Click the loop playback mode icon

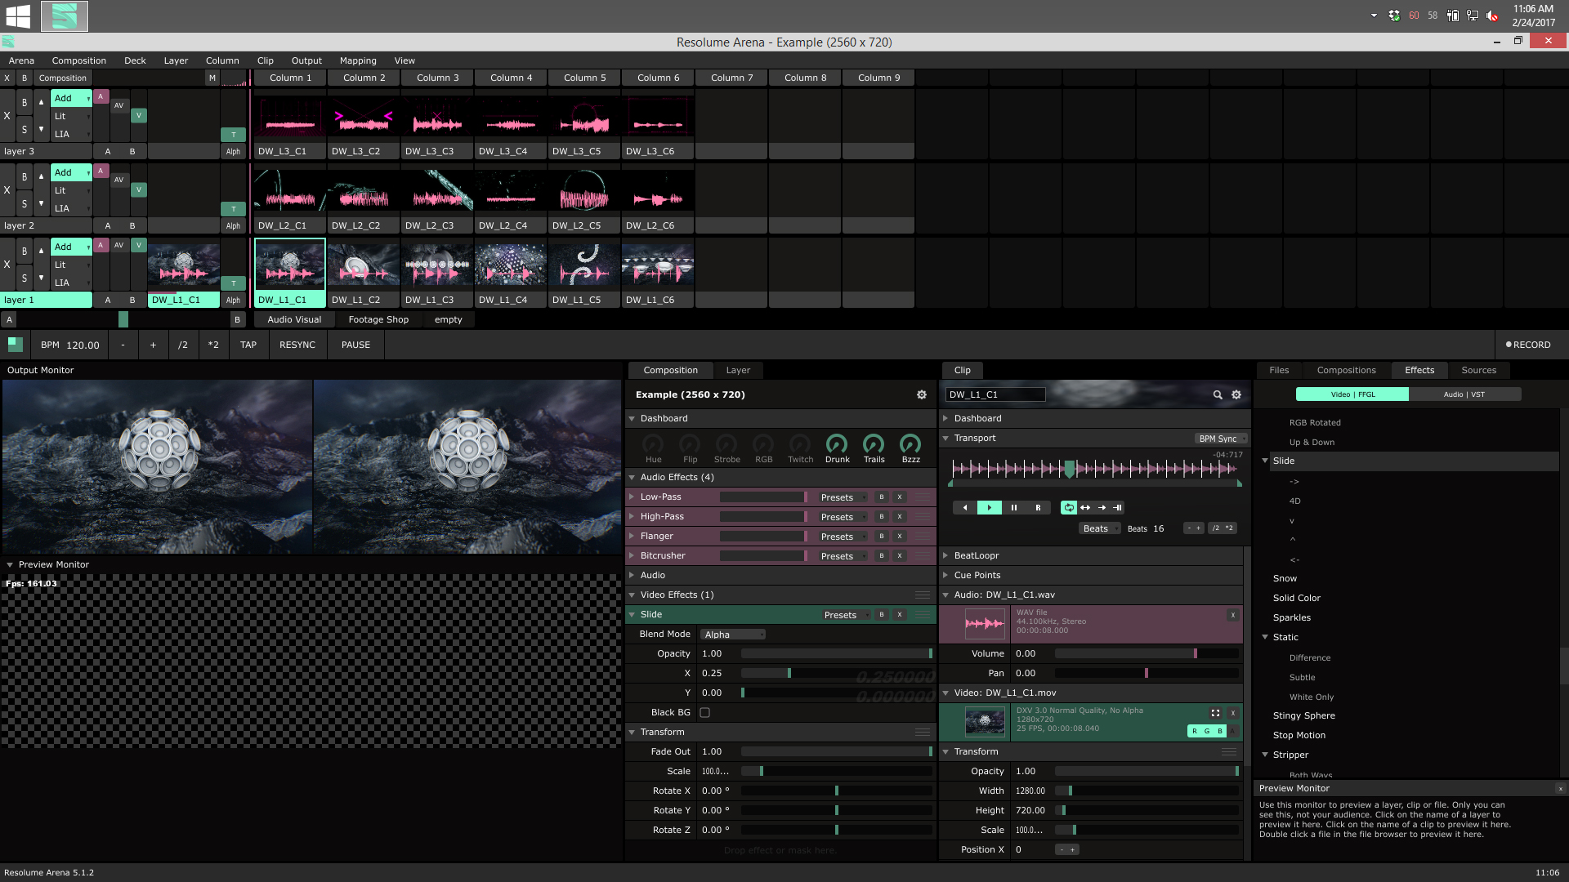pyautogui.click(x=1069, y=508)
